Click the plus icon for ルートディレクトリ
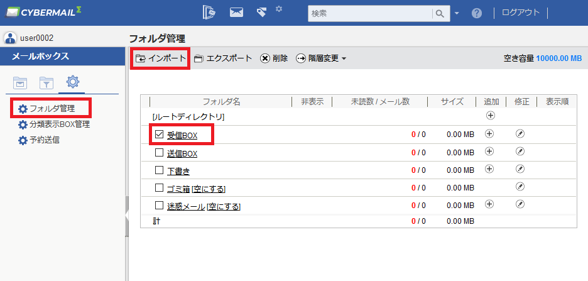The width and height of the screenshot is (588, 281). tap(491, 116)
